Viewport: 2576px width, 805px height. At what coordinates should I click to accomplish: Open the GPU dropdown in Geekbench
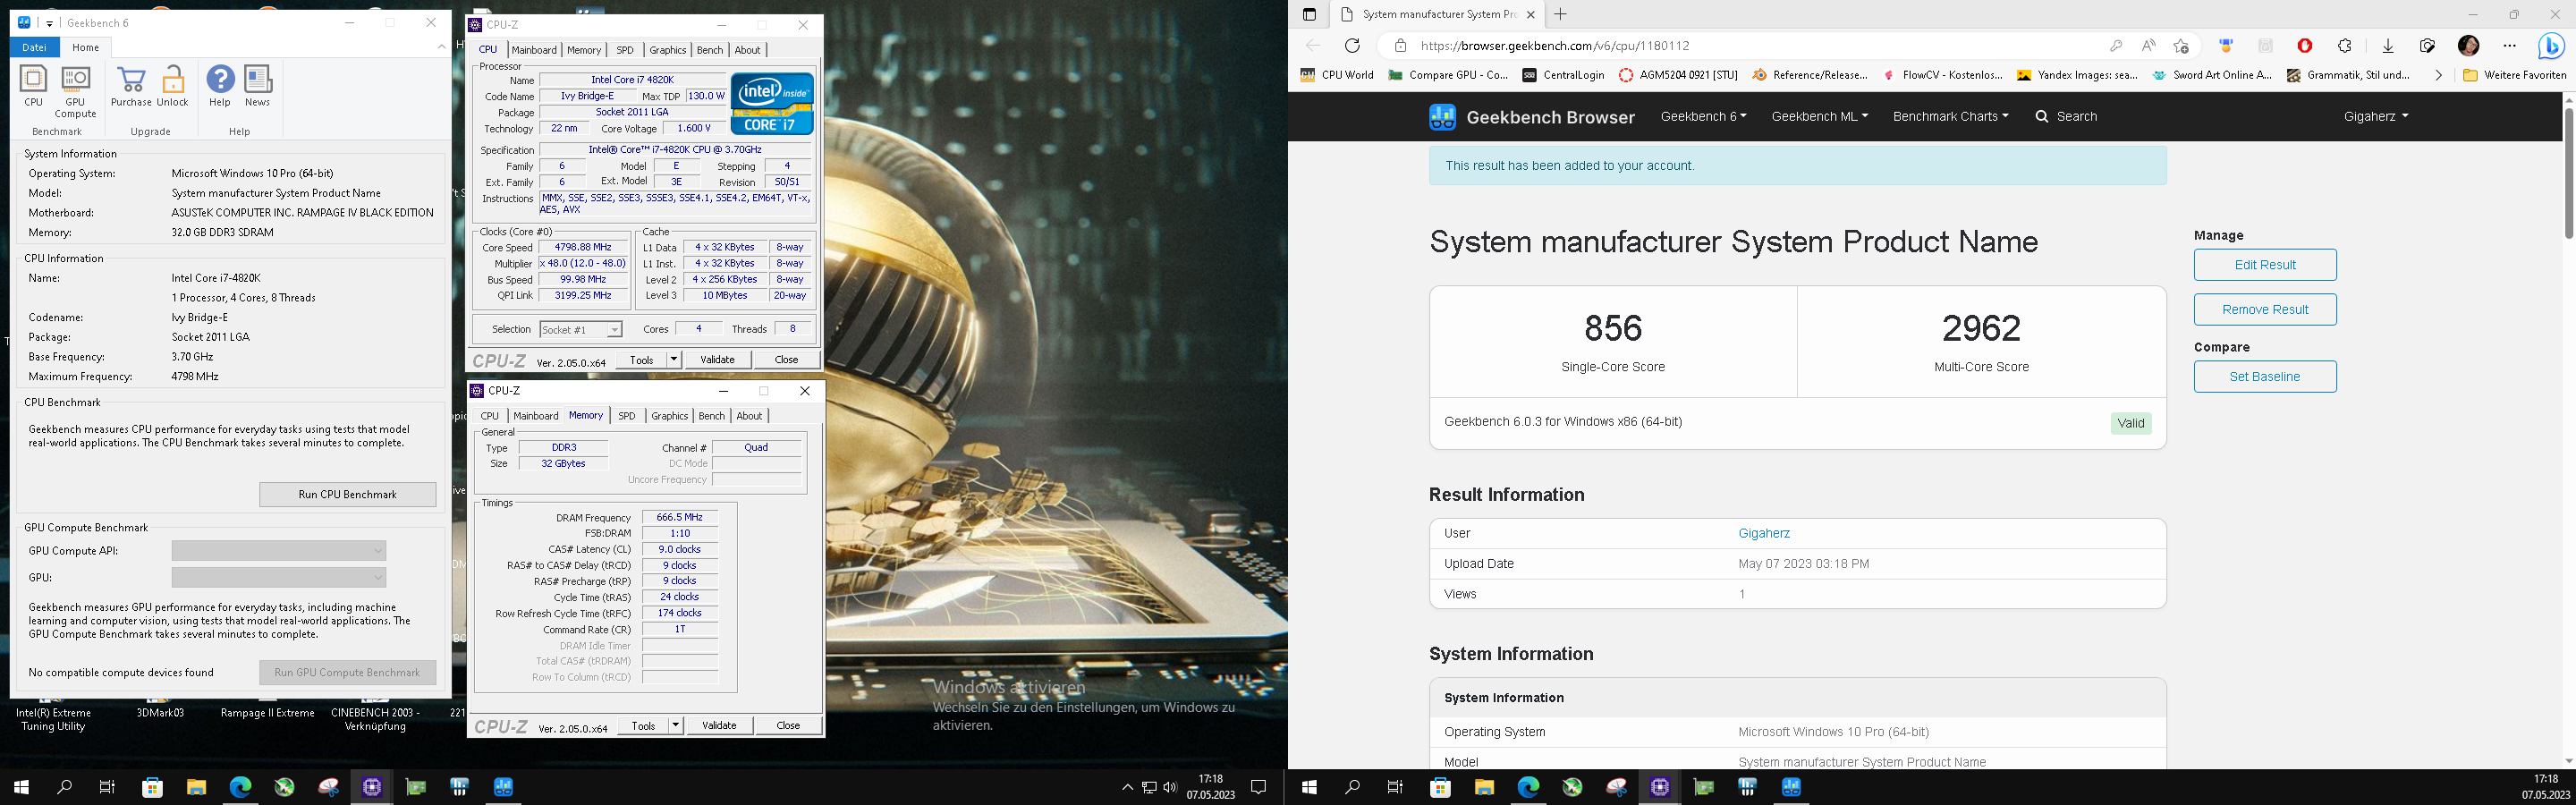279,577
